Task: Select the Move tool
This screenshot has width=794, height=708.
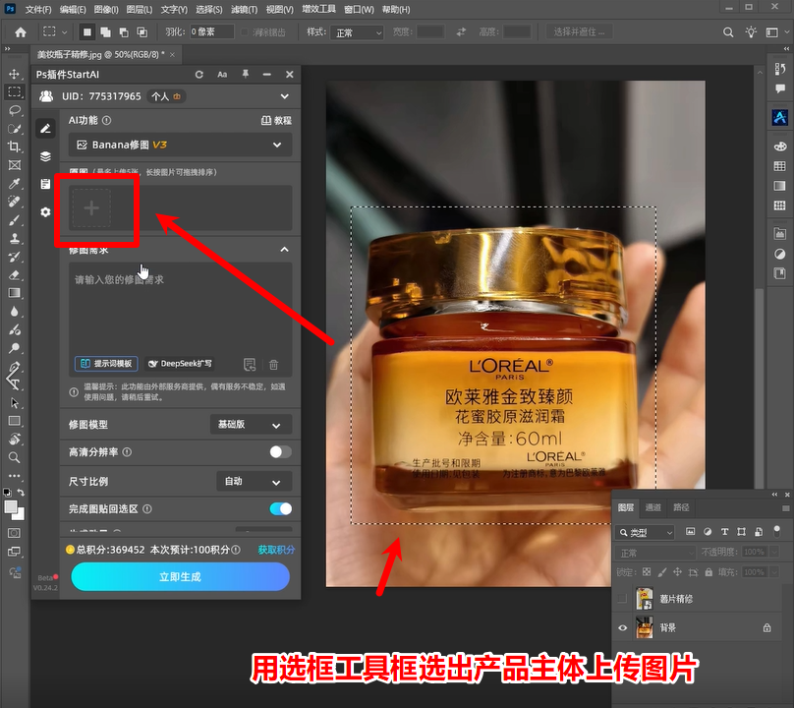Action: click(x=14, y=74)
